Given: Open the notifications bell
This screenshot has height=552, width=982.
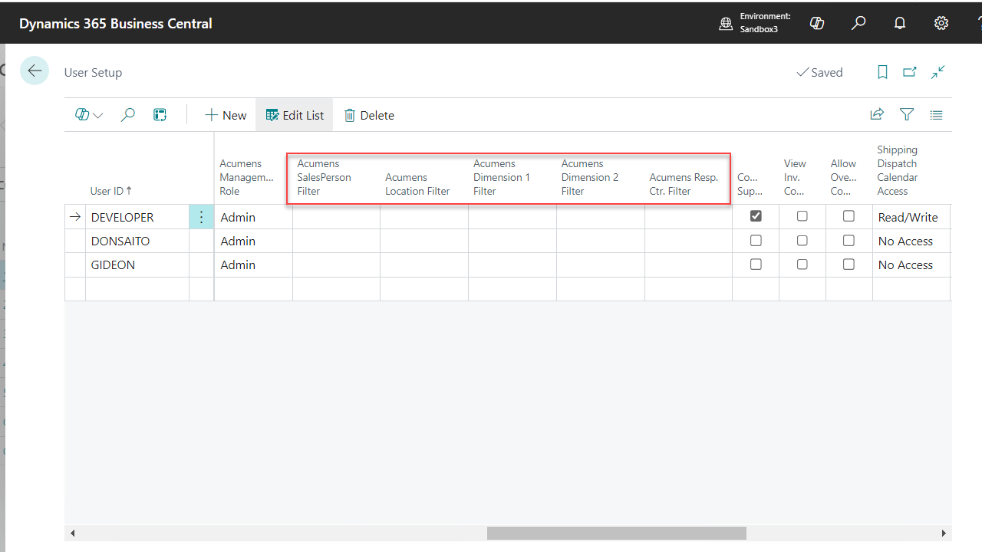Looking at the screenshot, I should [x=900, y=23].
